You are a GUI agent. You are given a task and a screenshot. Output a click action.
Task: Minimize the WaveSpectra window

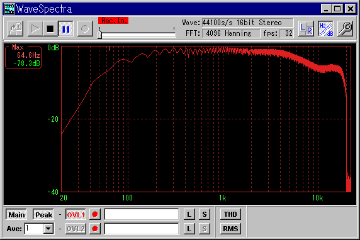click(326, 9)
